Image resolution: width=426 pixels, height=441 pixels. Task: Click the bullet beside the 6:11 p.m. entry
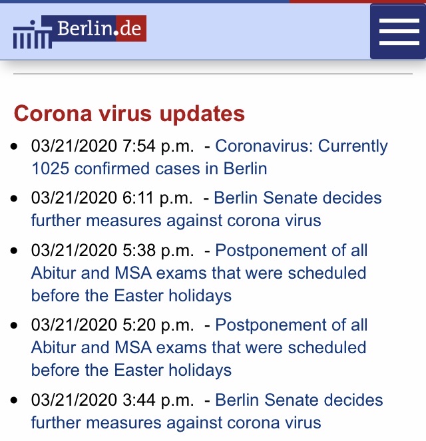point(15,198)
